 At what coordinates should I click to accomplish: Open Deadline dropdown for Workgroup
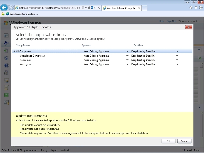(x=177, y=64)
